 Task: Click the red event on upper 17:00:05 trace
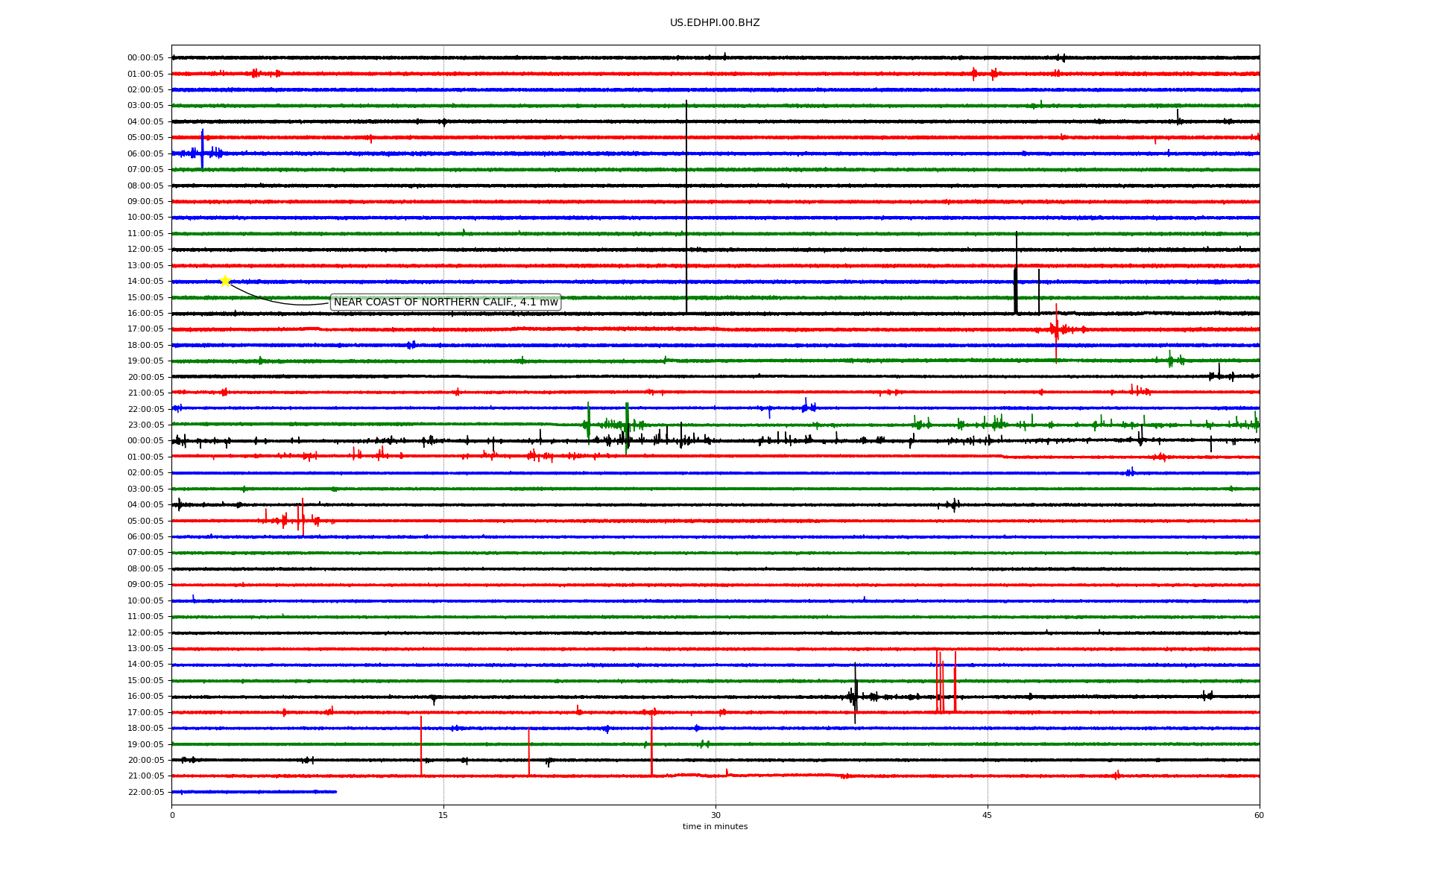1056,329
